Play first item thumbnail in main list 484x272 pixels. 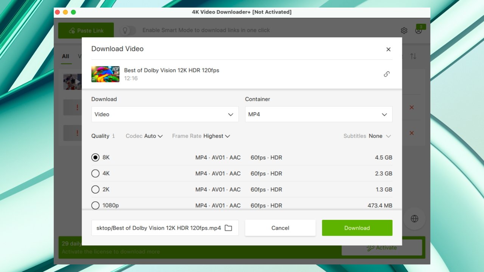tap(73, 82)
